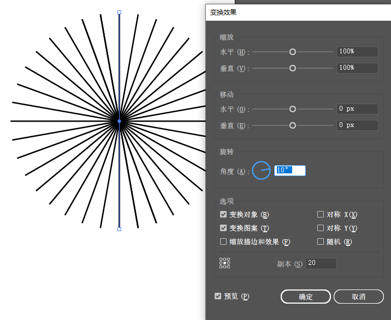The image size is (391, 320).
Task: Click the 移动 section label
Action: [x=227, y=94]
